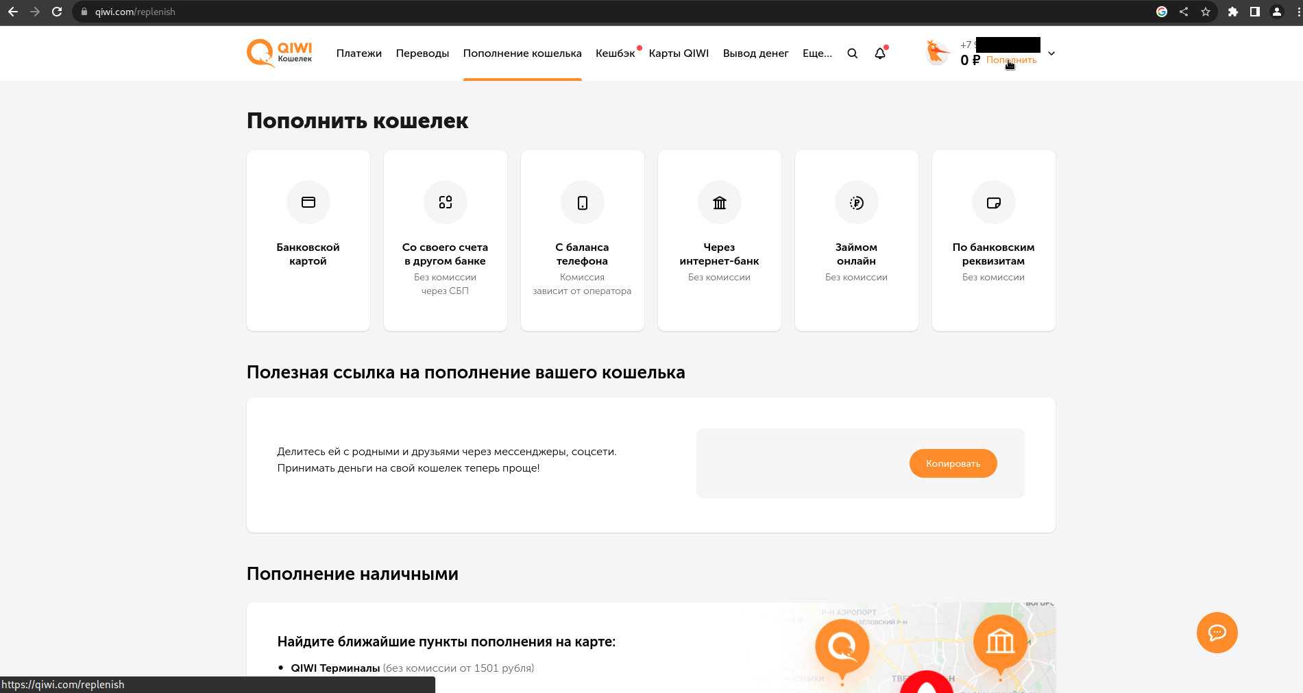
Task: Click the СБП QR-style icon
Action: coord(446,202)
